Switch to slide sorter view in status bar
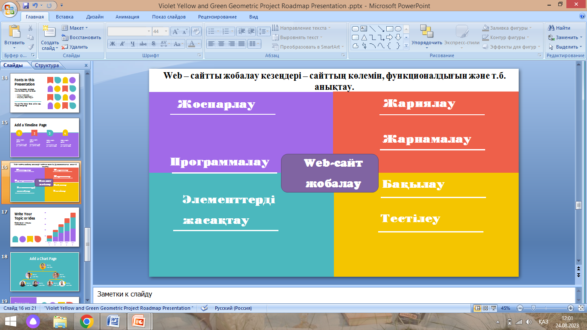Image resolution: width=587 pixels, height=330 pixels. pyautogui.click(x=486, y=308)
